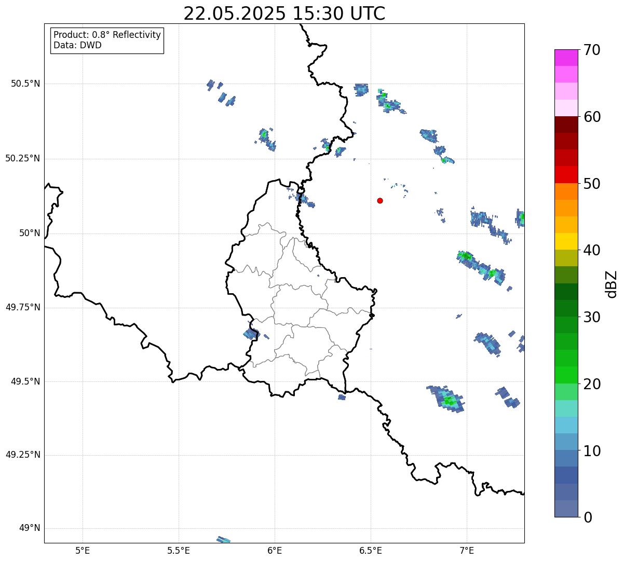Click the colorbar tick label 10
Viewport: 624px width, 561px height.
(x=592, y=450)
